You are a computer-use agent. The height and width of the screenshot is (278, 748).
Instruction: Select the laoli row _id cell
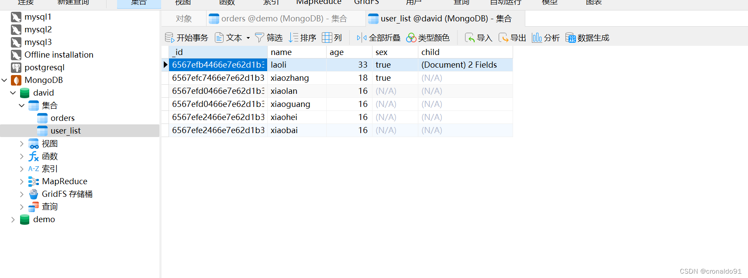point(218,65)
